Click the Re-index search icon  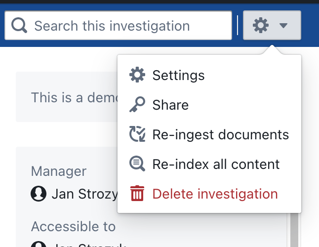pyautogui.click(x=137, y=164)
